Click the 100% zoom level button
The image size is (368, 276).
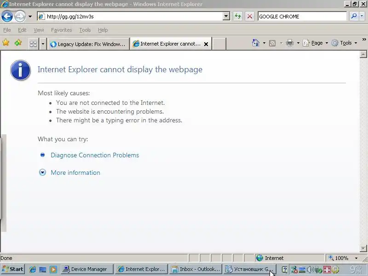[x=339, y=258]
